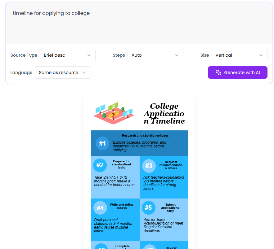Click 'Take SAT/ACT 6-12 months prior' description
This screenshot has width=274, height=249.
pyautogui.click(x=115, y=181)
